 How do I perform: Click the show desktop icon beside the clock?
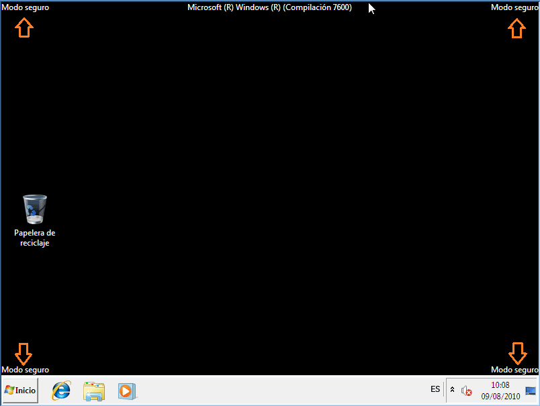point(531,390)
